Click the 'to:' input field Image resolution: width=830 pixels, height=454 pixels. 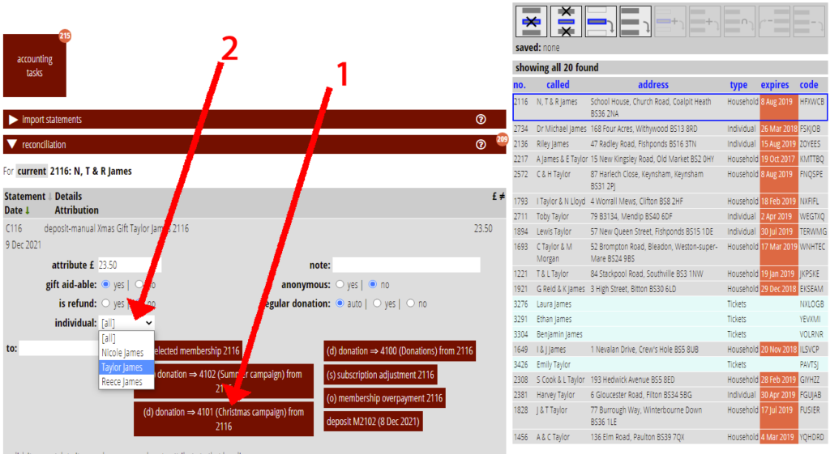[x=58, y=348]
